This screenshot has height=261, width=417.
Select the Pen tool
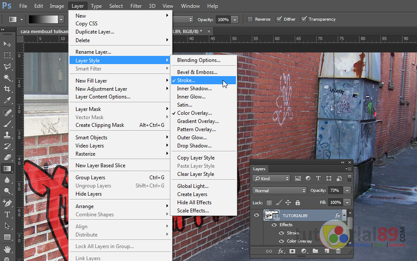7,203
